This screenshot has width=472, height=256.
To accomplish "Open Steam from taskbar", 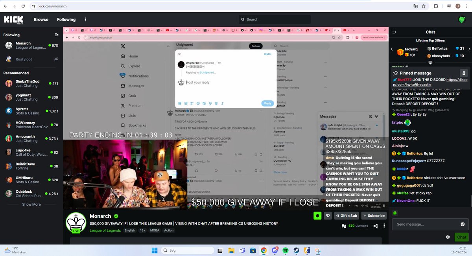I will click(x=296, y=250).
